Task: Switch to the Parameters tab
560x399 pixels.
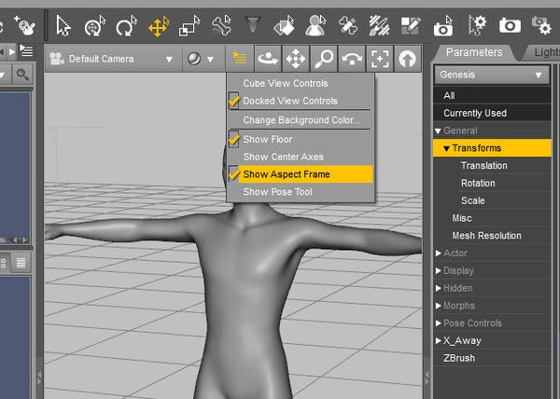Action: [x=474, y=53]
